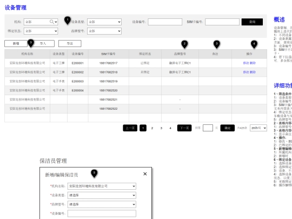
Task: Click the 保洁员管理 heading
Action: (x=53, y=161)
